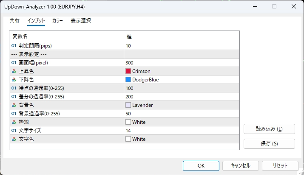The height and width of the screenshot is (176, 304).
Task: Click the 保存 (S) button
Action: coord(269,144)
